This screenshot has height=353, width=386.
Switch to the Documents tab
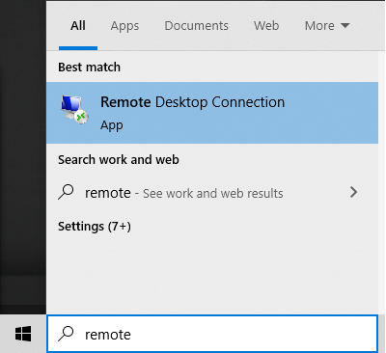point(196,26)
